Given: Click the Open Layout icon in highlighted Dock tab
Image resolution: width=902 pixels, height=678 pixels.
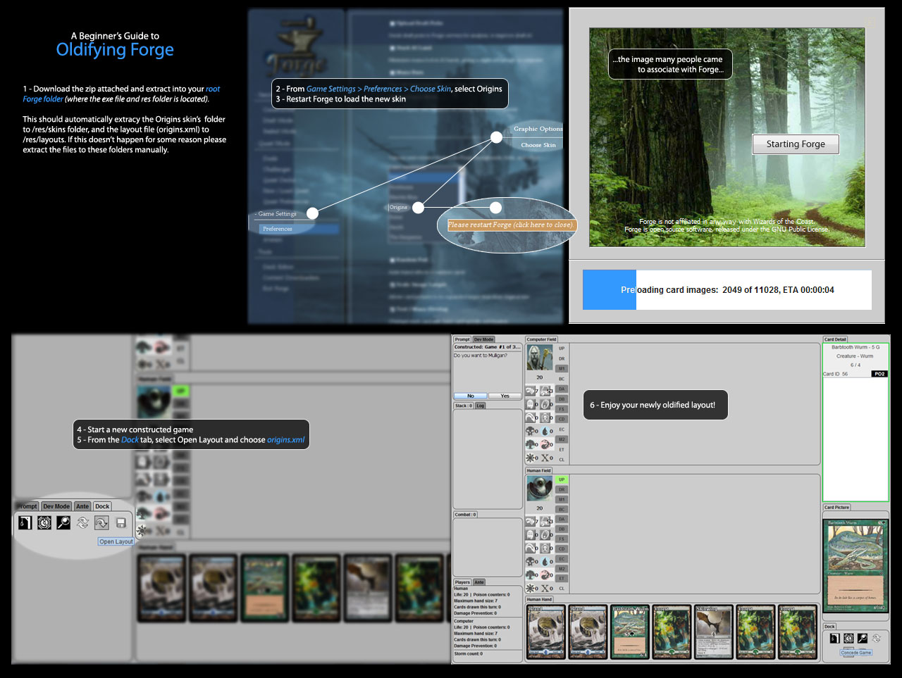Looking at the screenshot, I should click(x=101, y=522).
